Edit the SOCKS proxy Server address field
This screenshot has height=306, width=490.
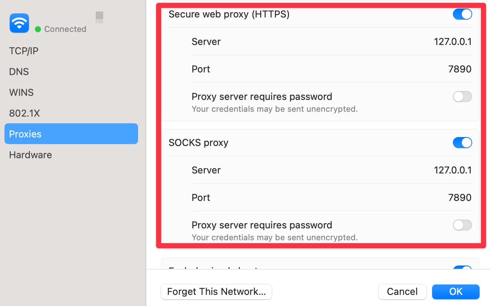point(453,170)
